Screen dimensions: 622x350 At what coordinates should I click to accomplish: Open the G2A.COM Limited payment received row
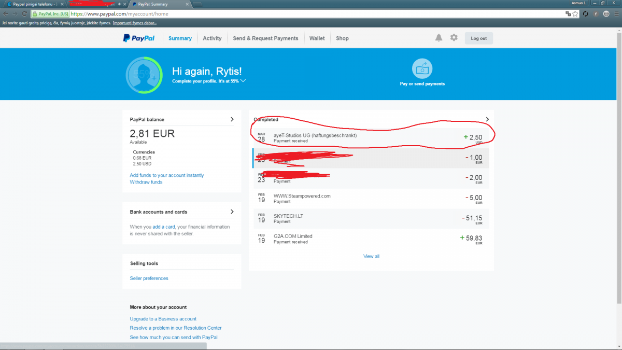tap(371, 239)
